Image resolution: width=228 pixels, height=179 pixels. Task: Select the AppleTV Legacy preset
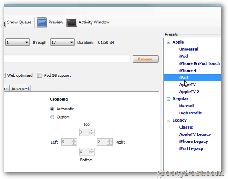click(195, 134)
